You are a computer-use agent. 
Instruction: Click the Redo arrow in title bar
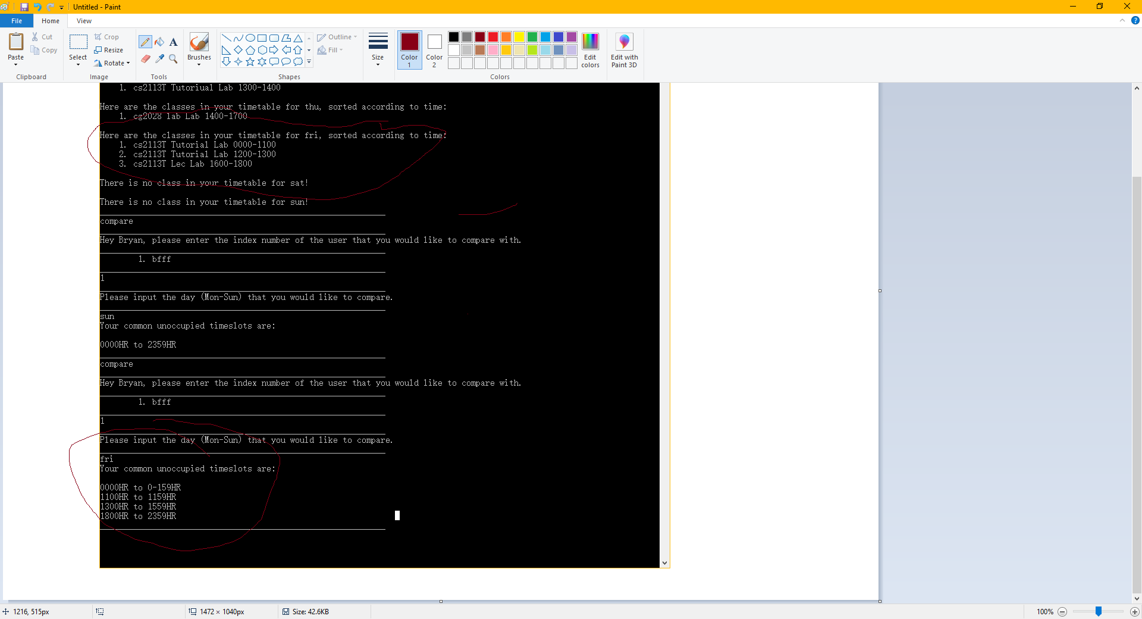pos(50,7)
